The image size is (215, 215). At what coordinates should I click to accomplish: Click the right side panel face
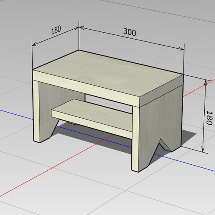coord(160,122)
